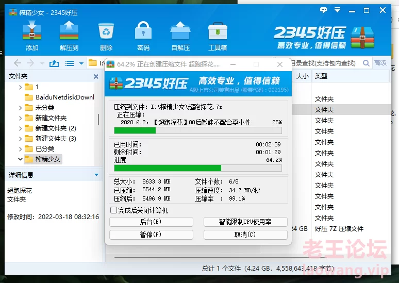The width and height of the screenshot is (399, 283).
Task: Click the 压缩速度 34.7 MB/秒 value
Action: point(244,190)
